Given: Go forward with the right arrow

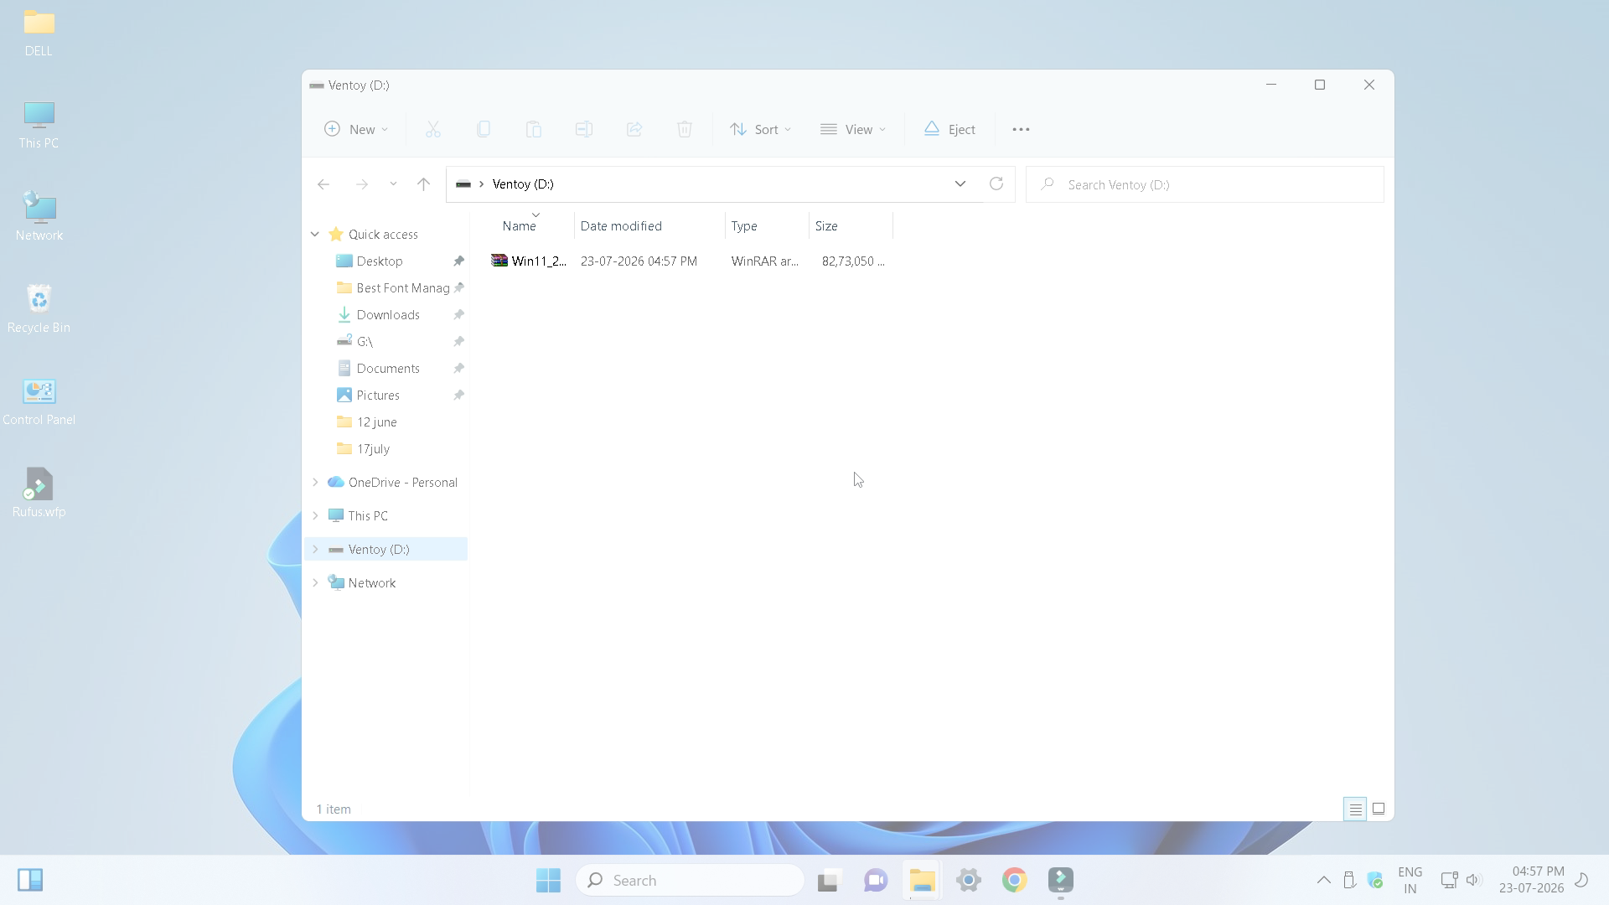Looking at the screenshot, I should [x=361, y=184].
